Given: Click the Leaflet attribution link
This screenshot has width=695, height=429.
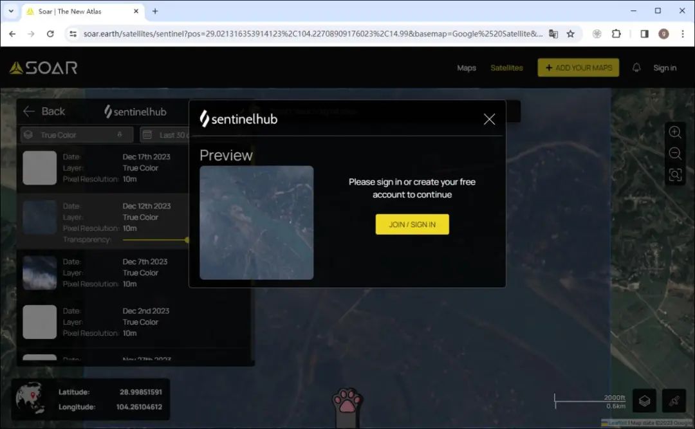Looking at the screenshot, I should pos(618,423).
